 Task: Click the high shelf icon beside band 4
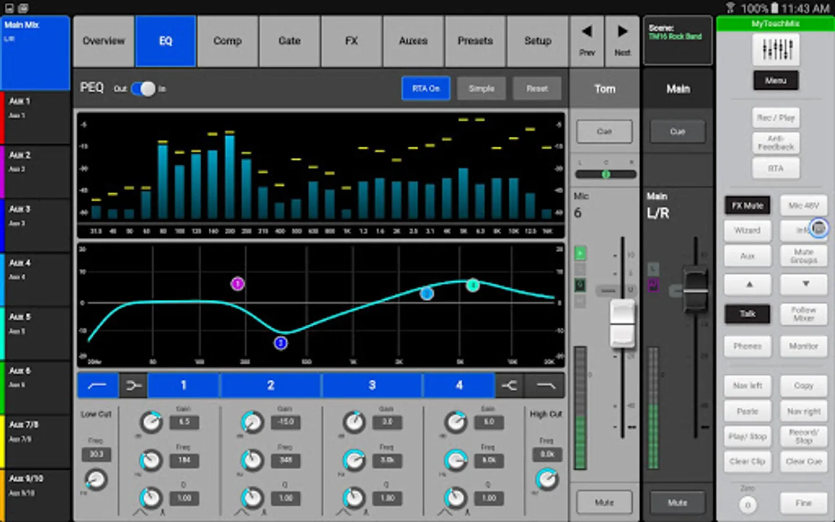point(509,385)
